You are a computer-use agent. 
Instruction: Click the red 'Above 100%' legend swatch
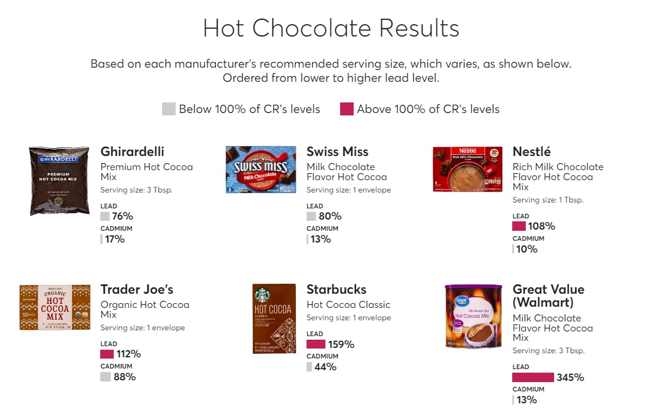[x=347, y=109]
